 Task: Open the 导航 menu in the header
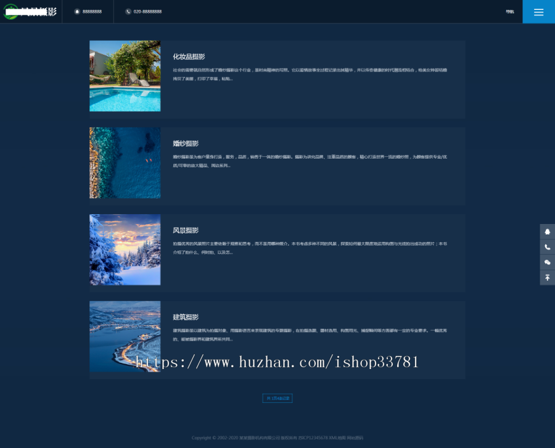point(509,11)
